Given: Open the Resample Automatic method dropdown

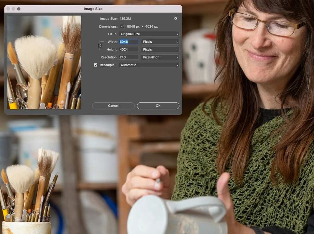Looking at the screenshot, I should tap(149, 65).
